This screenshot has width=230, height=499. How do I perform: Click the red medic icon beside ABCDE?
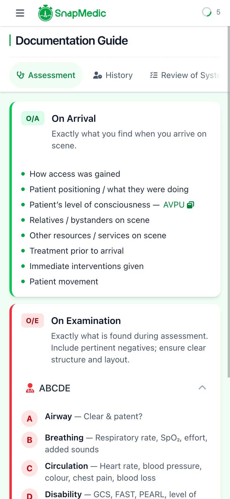[30, 388]
